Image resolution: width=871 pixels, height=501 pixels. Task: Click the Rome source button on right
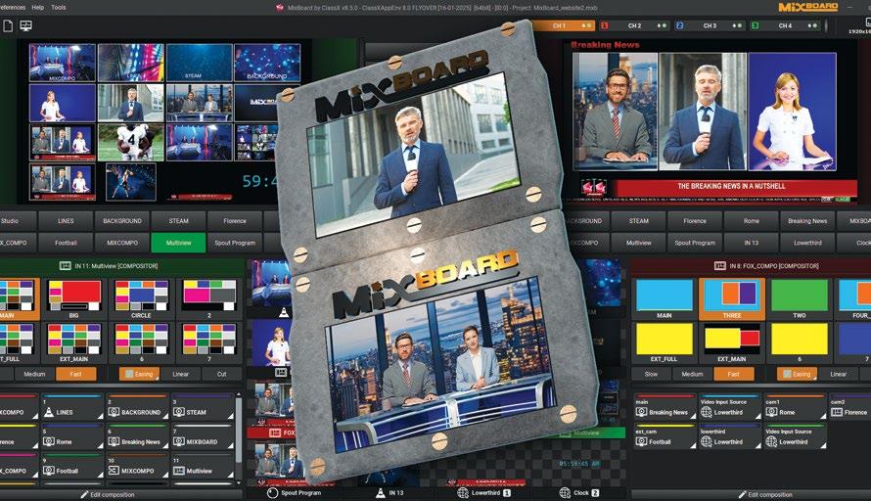pyautogui.click(x=751, y=221)
